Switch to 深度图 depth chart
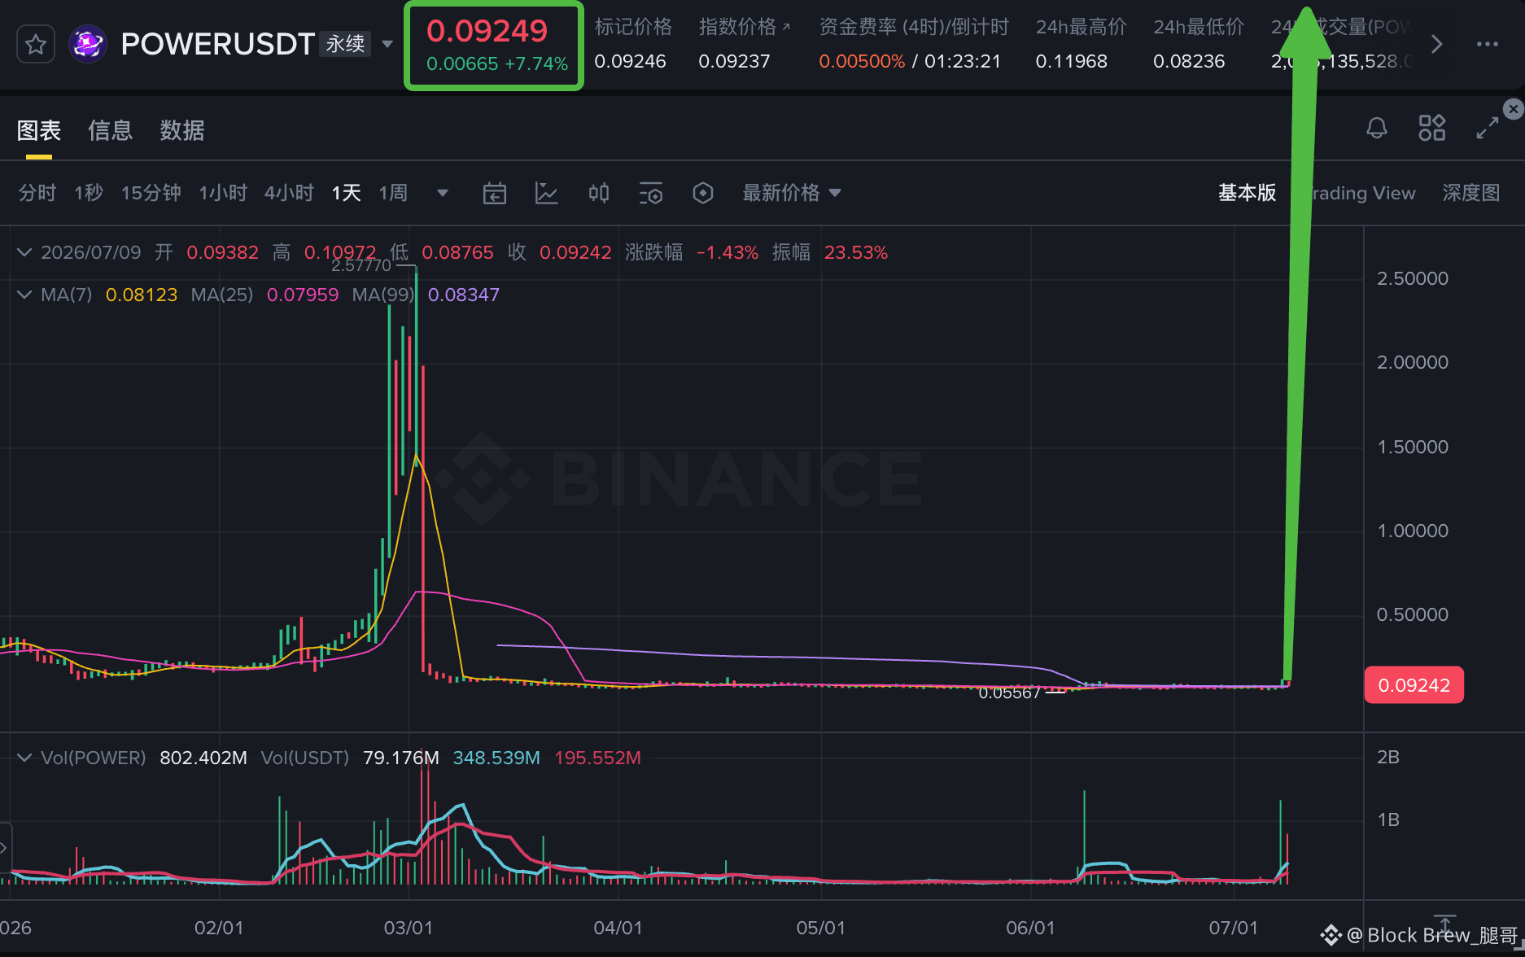This screenshot has width=1525, height=957. (1471, 193)
